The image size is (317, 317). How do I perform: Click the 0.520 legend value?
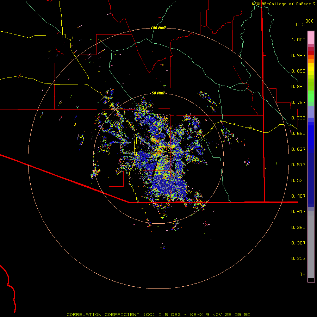point(298,181)
